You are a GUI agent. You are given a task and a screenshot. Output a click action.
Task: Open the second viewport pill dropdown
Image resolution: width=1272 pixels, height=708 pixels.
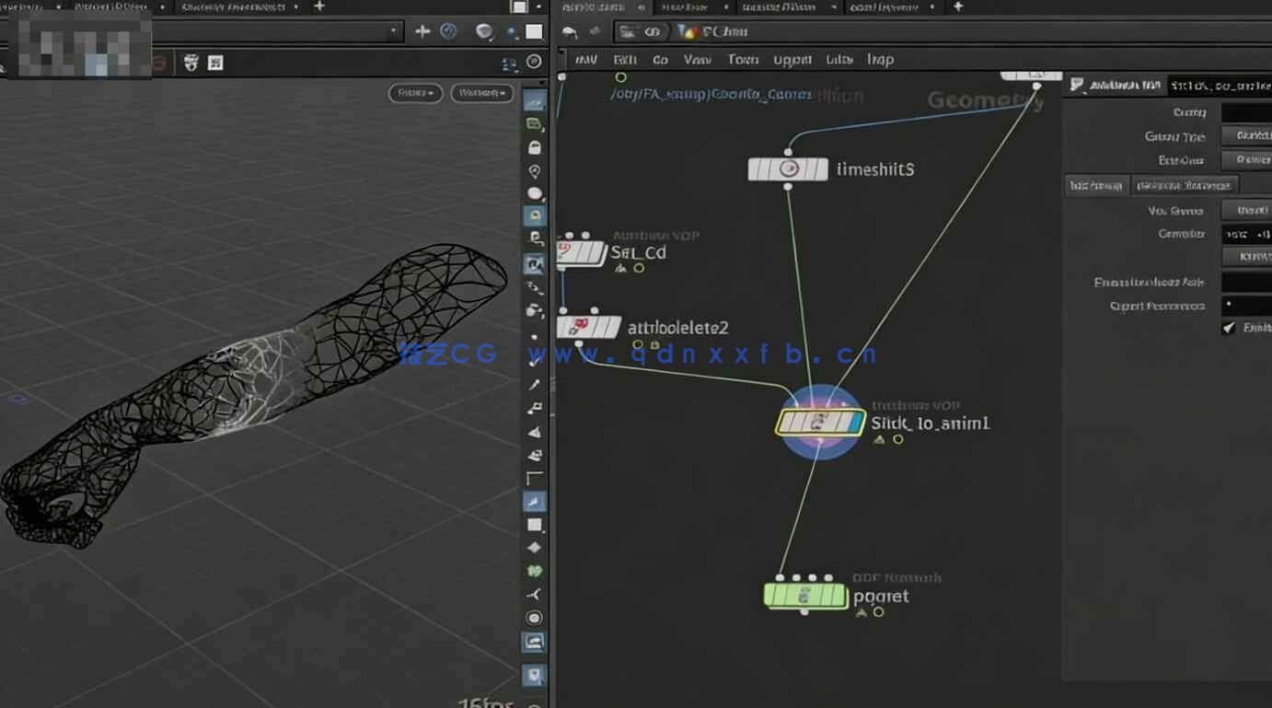tap(481, 93)
